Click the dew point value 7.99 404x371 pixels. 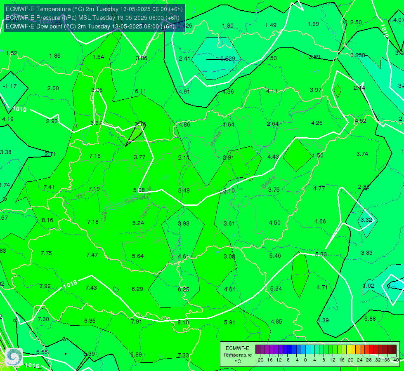(x=45, y=286)
